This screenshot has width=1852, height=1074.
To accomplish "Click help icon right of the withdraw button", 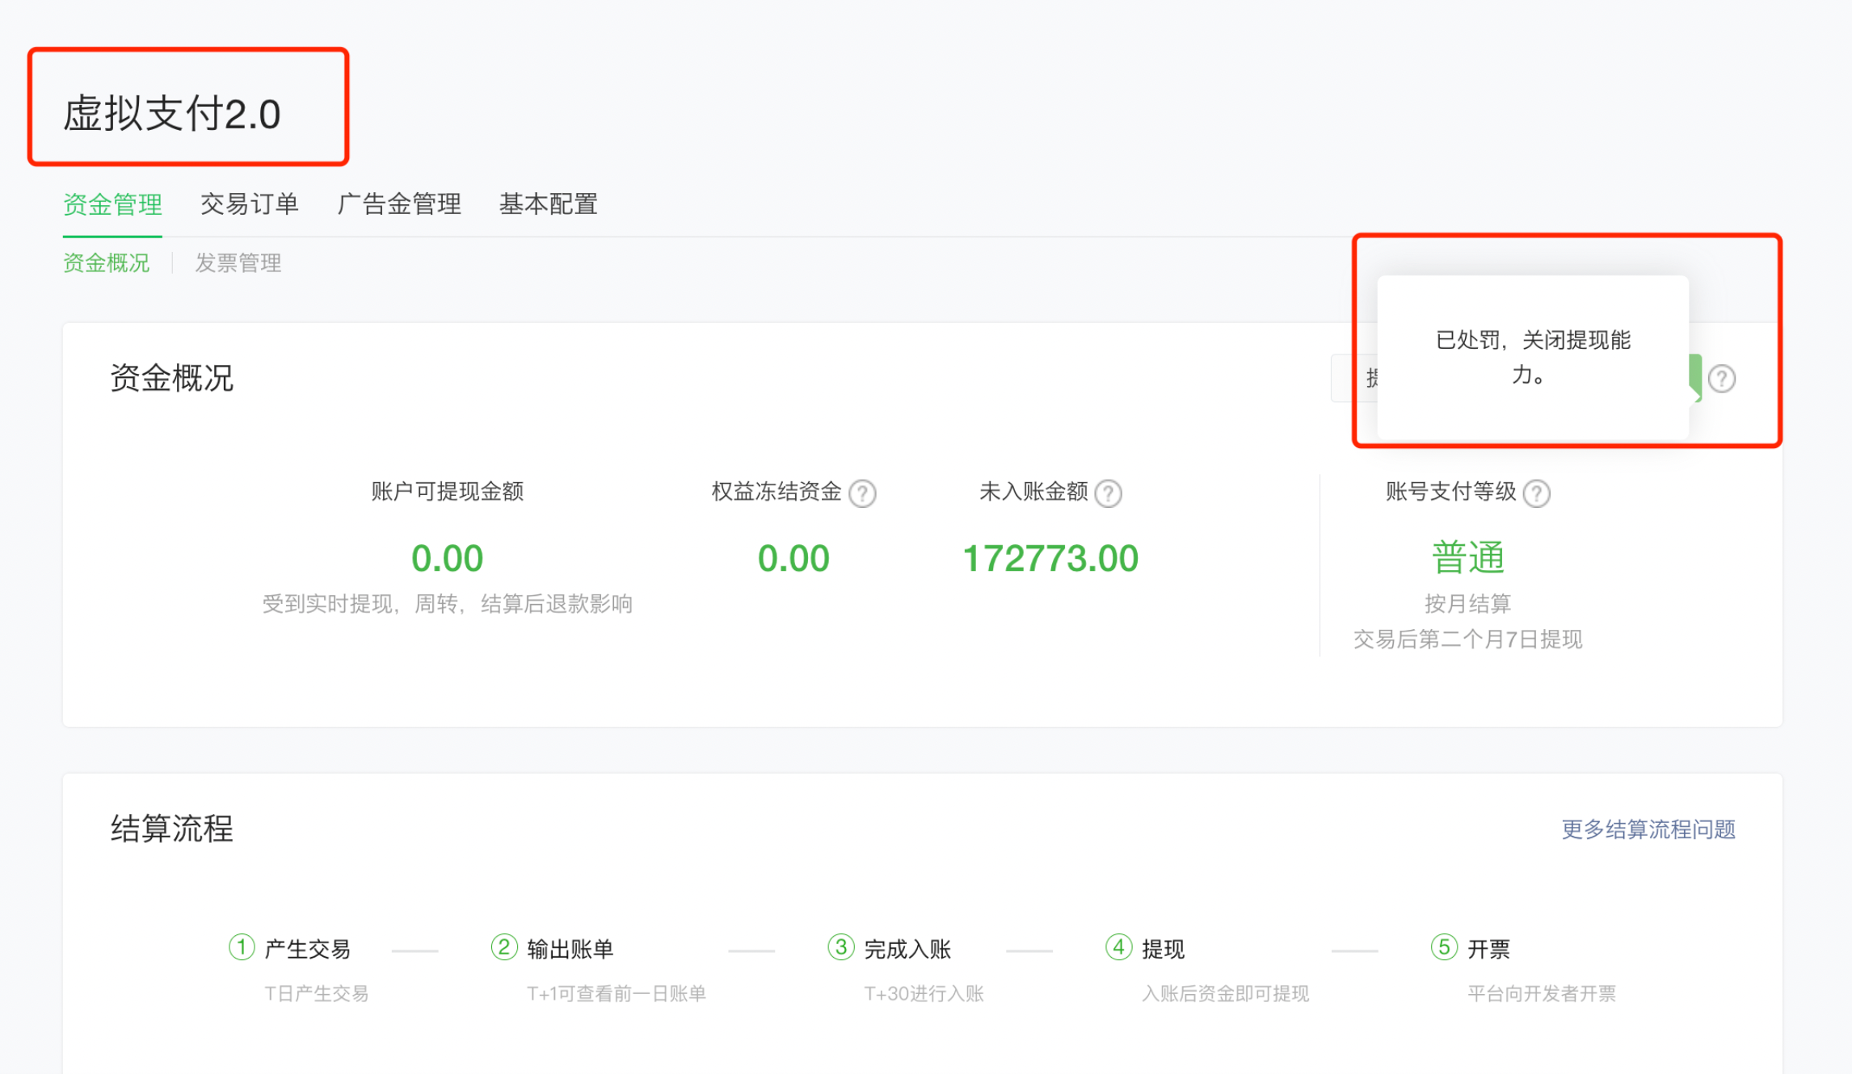I will tap(1721, 378).
